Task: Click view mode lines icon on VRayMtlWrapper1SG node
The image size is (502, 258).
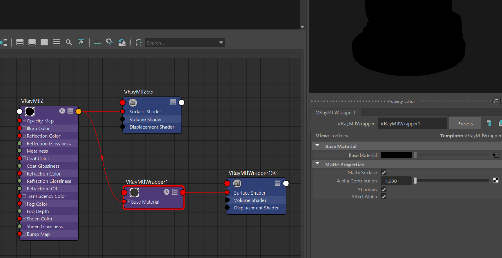Action: point(278,183)
